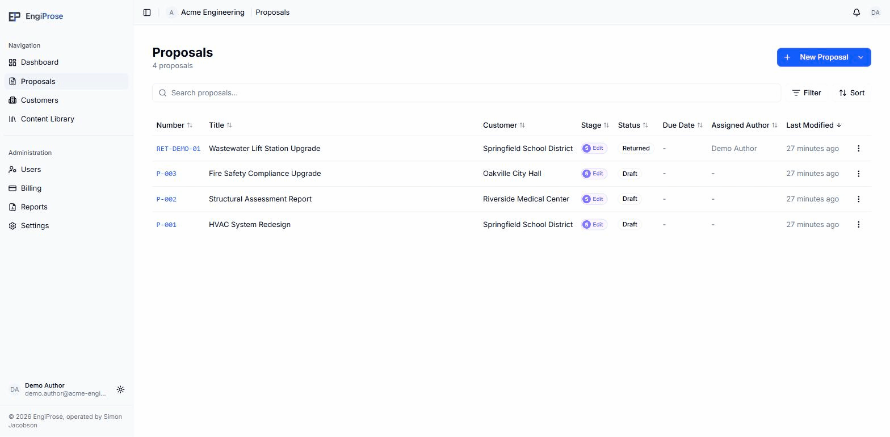
Task: Select Proposals in the sidebar
Action: [66, 81]
